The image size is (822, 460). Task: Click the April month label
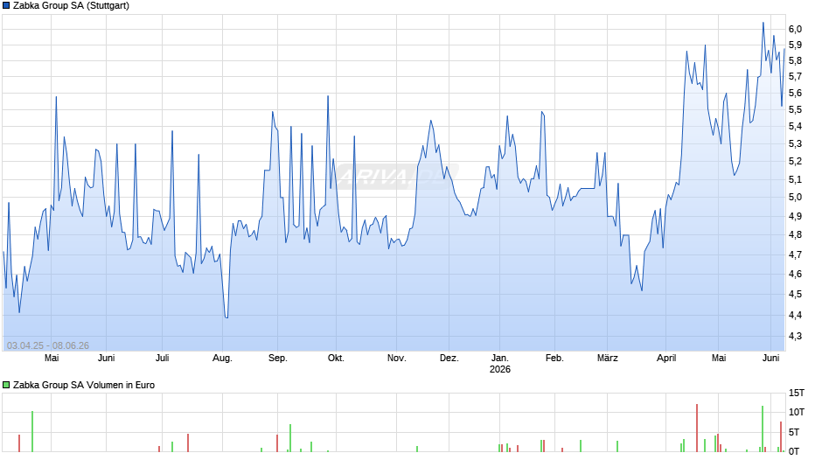point(666,358)
